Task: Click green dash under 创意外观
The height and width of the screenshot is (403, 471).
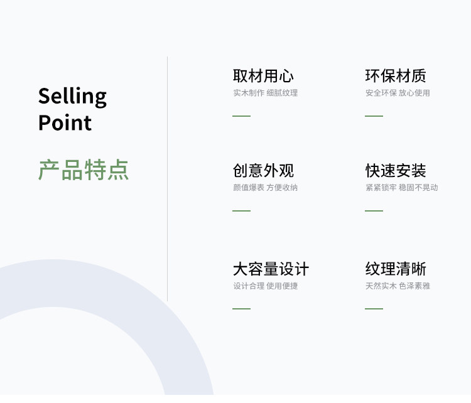Action: click(x=242, y=211)
